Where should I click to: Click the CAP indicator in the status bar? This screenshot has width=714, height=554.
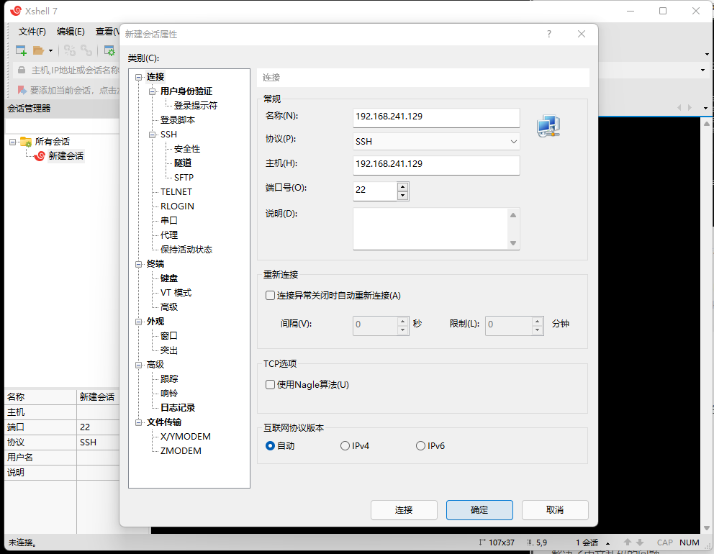(x=664, y=542)
